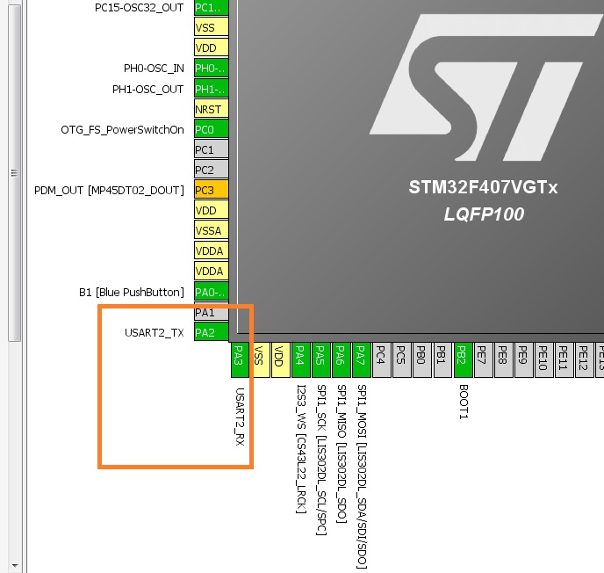Image resolution: width=604 pixels, height=573 pixels.
Task: Click the PH1-OSC_OUT text label
Action: pos(147,89)
